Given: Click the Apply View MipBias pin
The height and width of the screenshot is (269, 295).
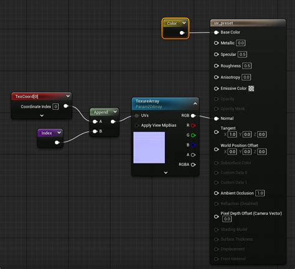Looking at the screenshot, I should [137, 125].
